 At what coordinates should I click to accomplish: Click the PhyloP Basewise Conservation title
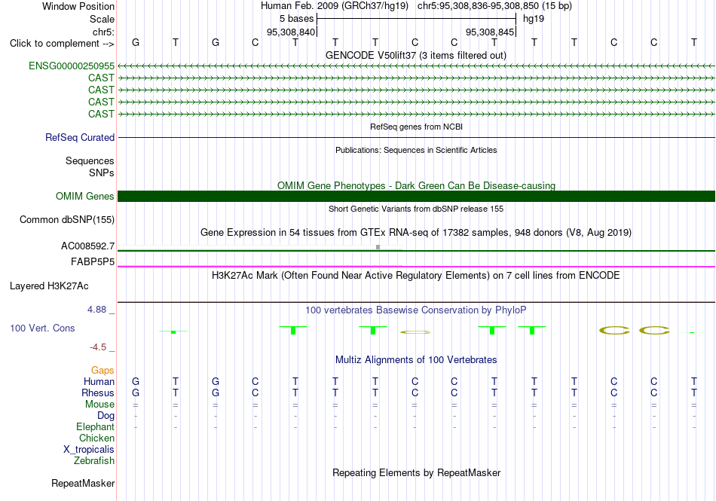point(416,310)
